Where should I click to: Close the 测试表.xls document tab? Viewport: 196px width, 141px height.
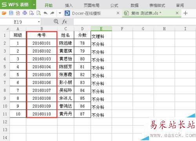(177, 13)
